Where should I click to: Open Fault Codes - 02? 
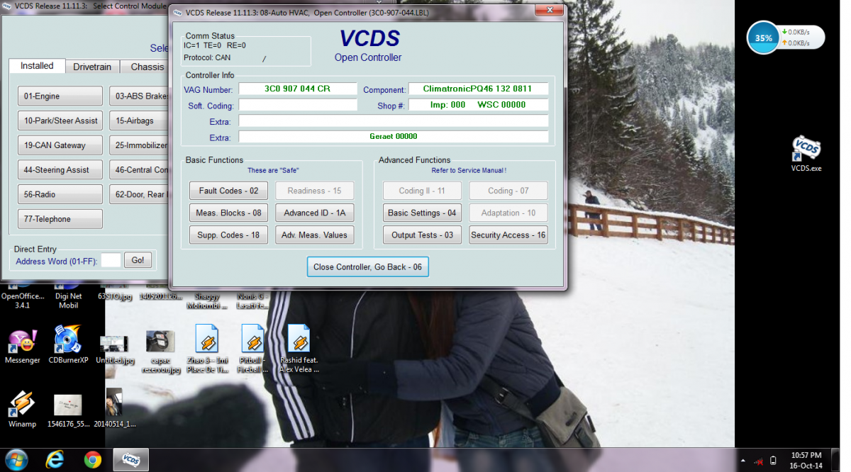click(x=228, y=191)
